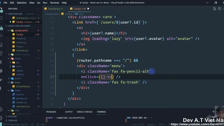Open userInput.css in the styles folder
Image resolution: width=224 pixels, height=126 pixels.
click(23, 106)
